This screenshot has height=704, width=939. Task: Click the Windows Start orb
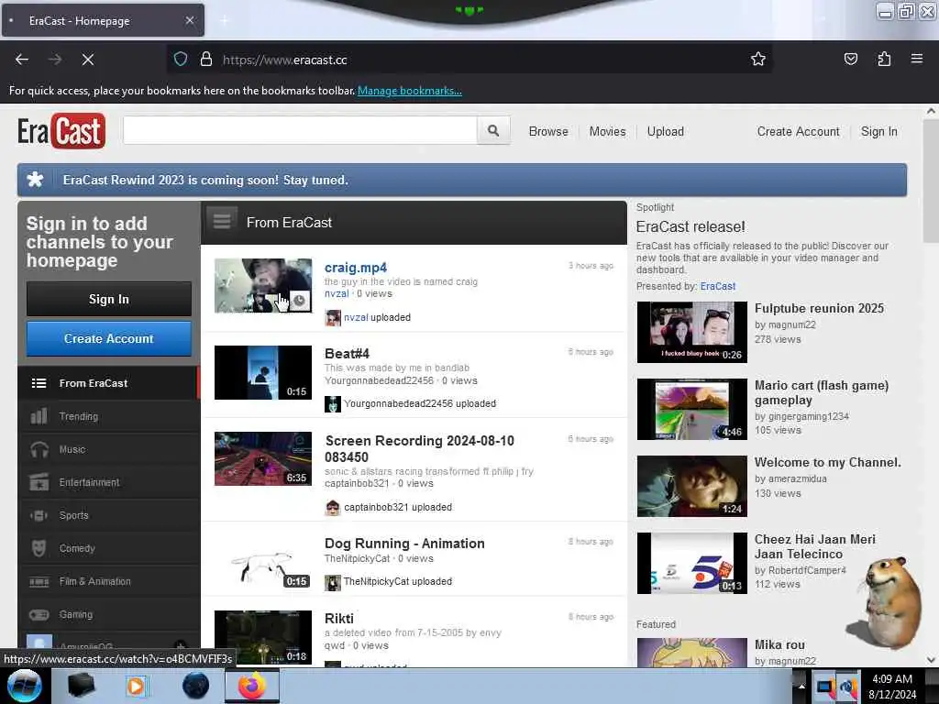tap(25, 686)
